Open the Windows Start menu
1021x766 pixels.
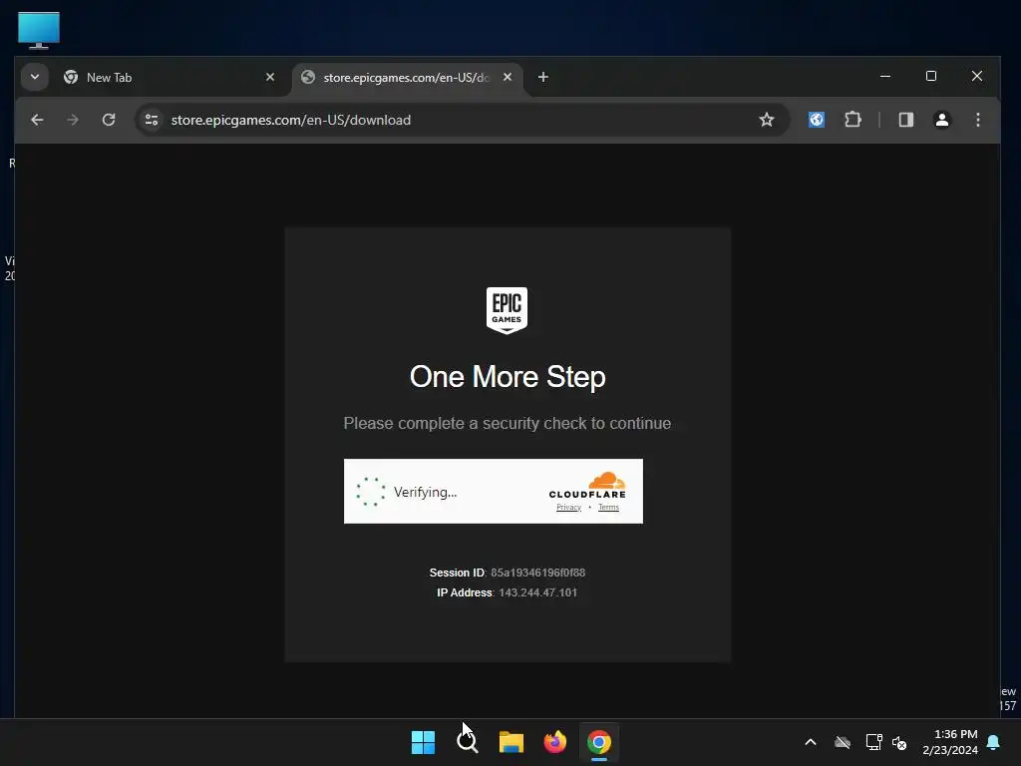click(423, 742)
